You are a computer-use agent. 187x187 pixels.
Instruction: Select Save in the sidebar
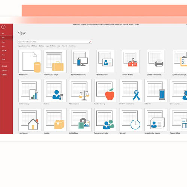3,46
